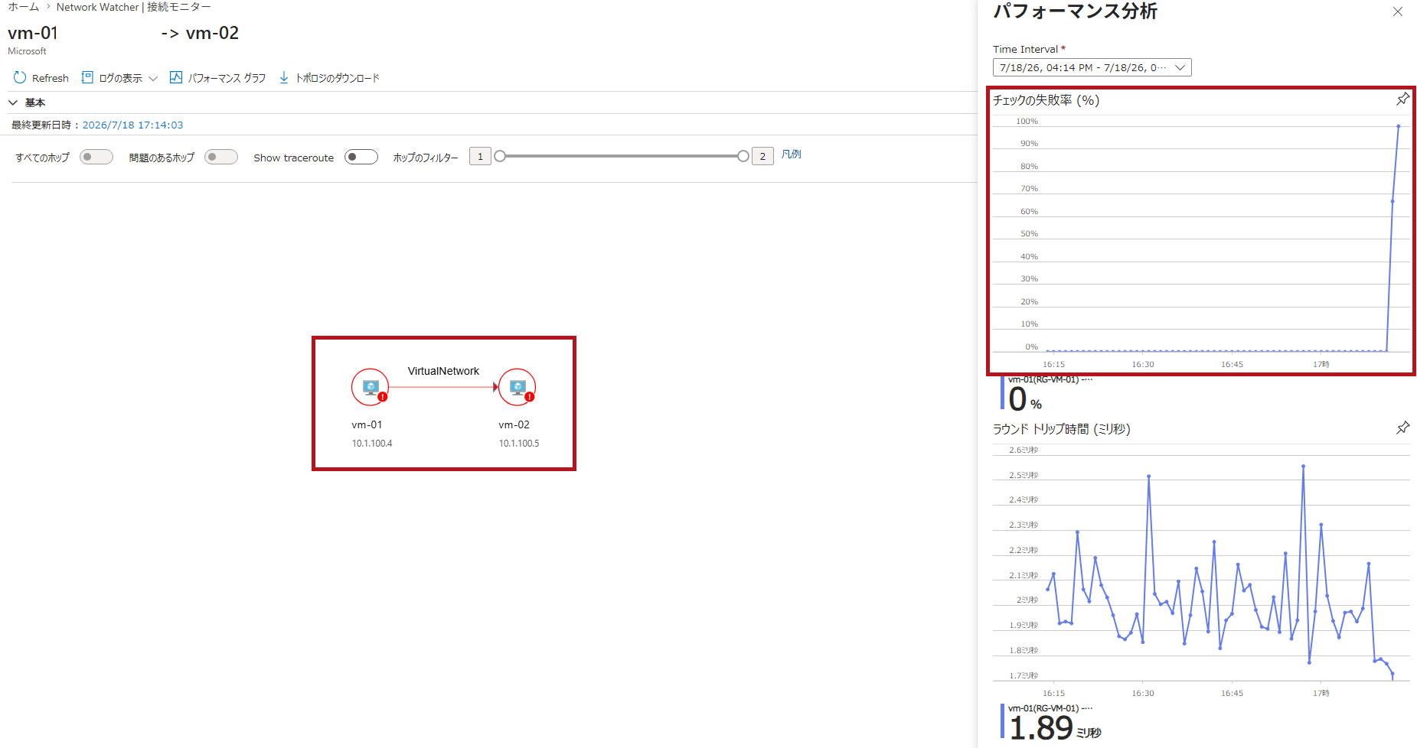Image resolution: width=1417 pixels, height=748 pixels.
Task: Click the チェックの失敗率 (%) chart title
Action: coord(1046,99)
